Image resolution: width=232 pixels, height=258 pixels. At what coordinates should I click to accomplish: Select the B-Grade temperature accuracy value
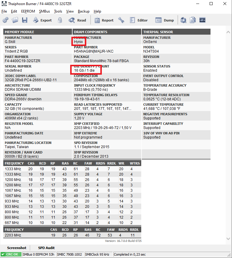(x=150, y=90)
